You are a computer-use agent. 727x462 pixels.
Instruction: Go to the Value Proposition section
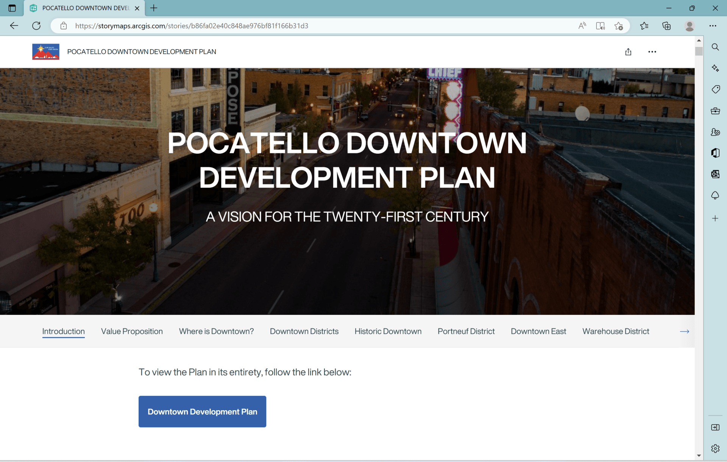[132, 331]
